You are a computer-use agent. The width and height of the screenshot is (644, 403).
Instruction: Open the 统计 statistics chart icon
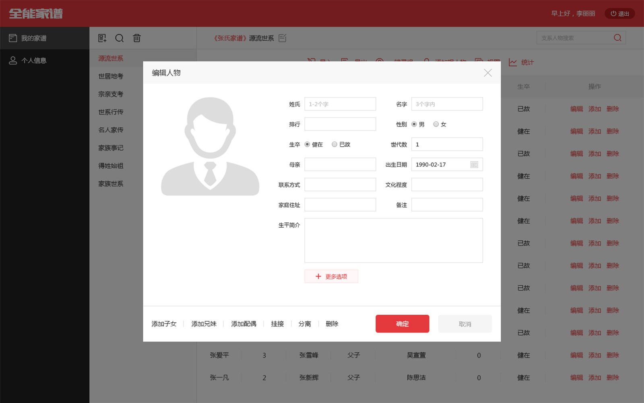coord(513,62)
